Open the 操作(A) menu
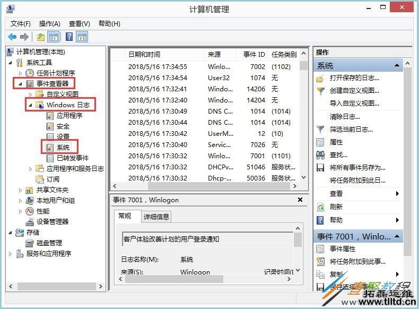419x309 pixels. click(50, 24)
